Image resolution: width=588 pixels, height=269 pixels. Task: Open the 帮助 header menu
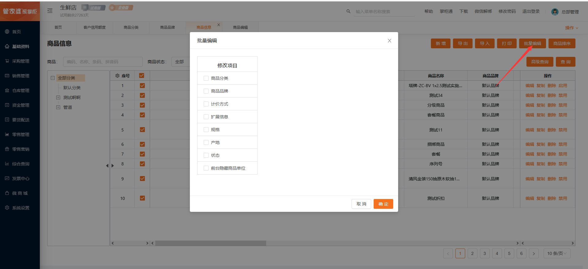pos(429,11)
